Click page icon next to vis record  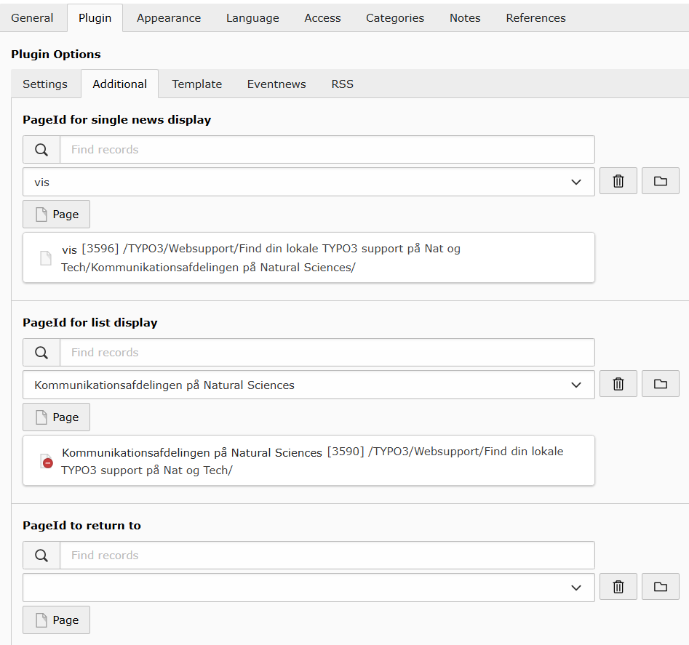[x=46, y=258]
